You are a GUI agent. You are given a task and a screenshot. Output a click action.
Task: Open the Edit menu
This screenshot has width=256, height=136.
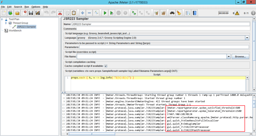click(x=9, y=7)
